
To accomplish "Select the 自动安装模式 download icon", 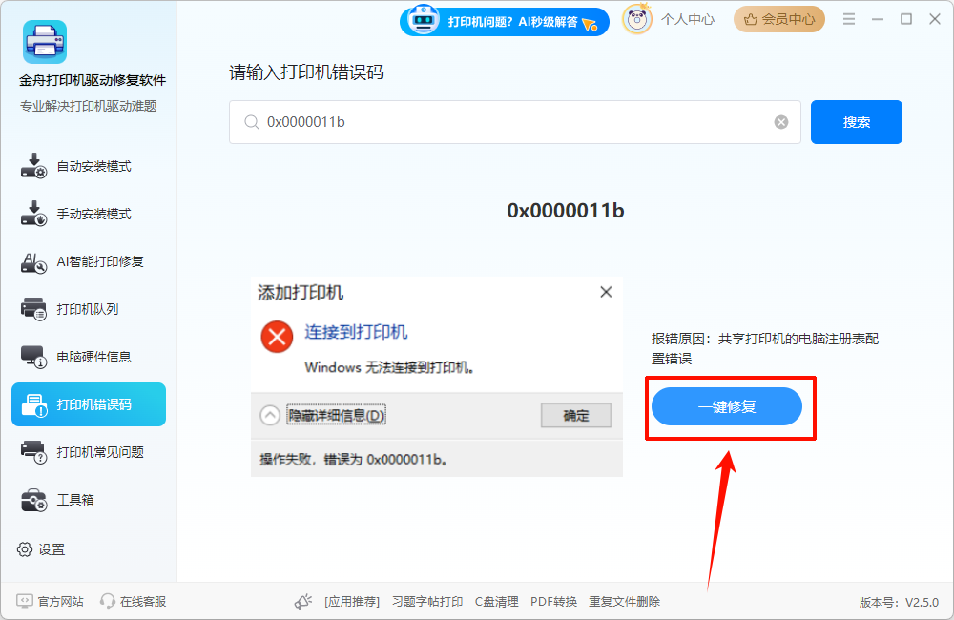I will pyautogui.click(x=31, y=165).
